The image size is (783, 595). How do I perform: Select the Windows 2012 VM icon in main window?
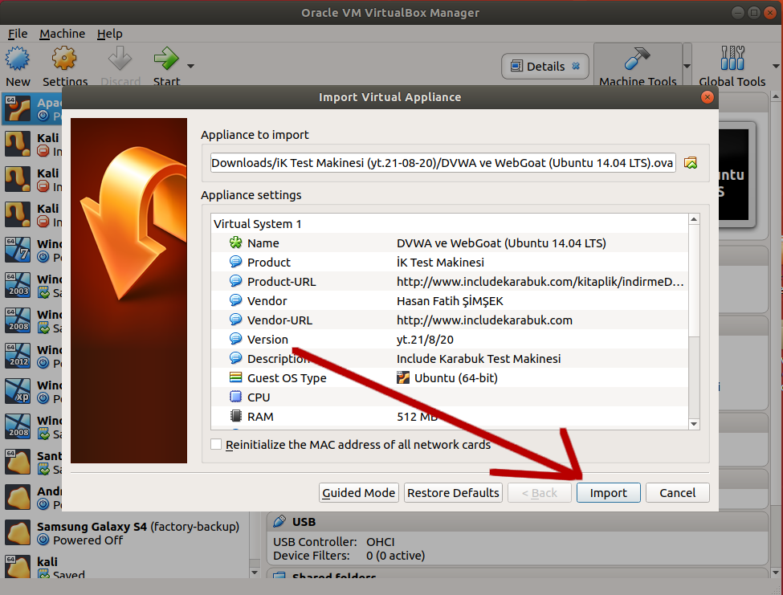coord(18,356)
